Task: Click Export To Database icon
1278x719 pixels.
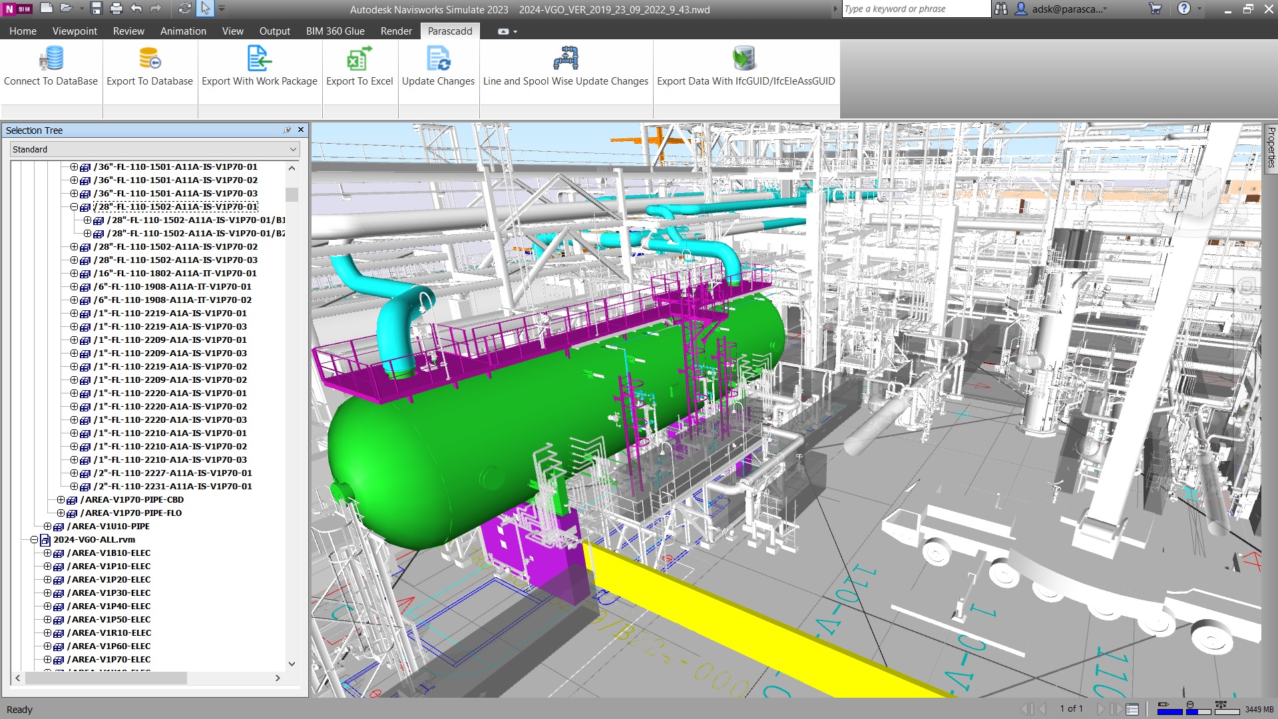Action: (150, 59)
